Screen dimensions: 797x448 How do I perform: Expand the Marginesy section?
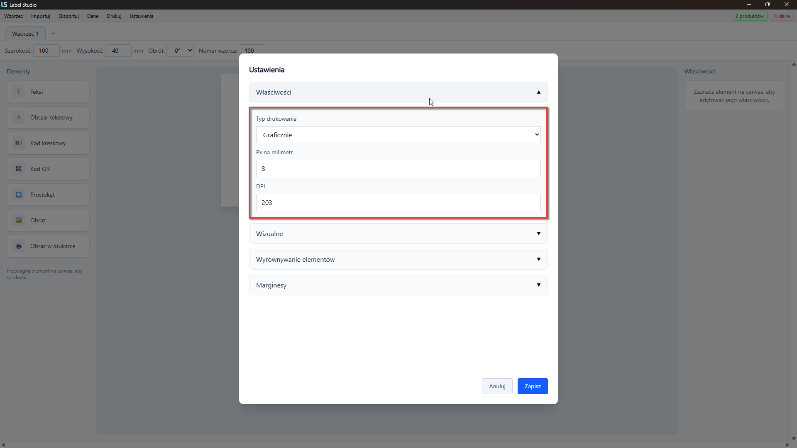coord(398,285)
